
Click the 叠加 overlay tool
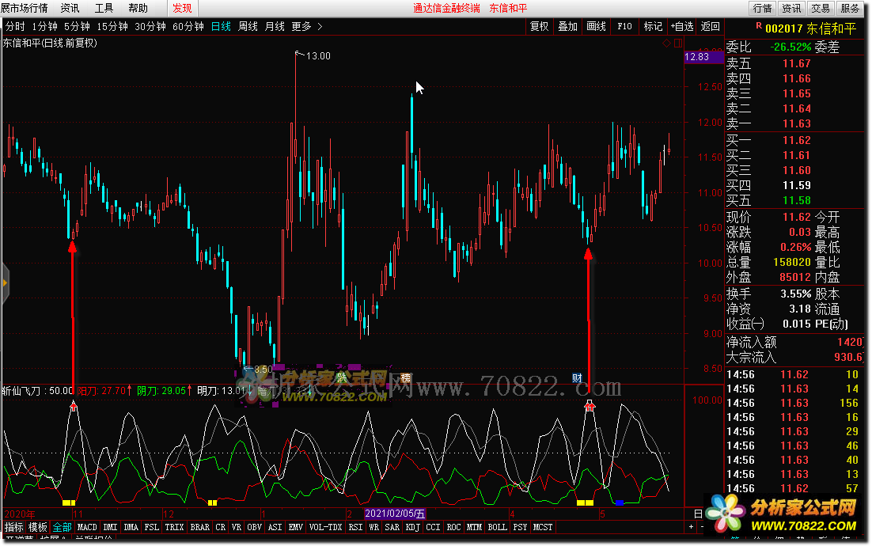click(x=567, y=26)
